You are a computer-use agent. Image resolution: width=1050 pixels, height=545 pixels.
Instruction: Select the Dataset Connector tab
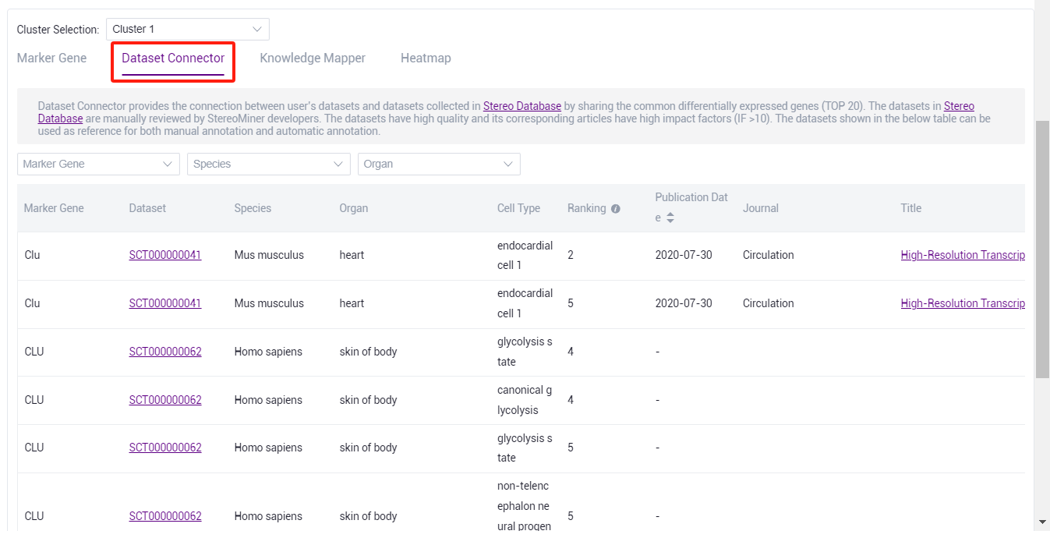pyautogui.click(x=173, y=58)
